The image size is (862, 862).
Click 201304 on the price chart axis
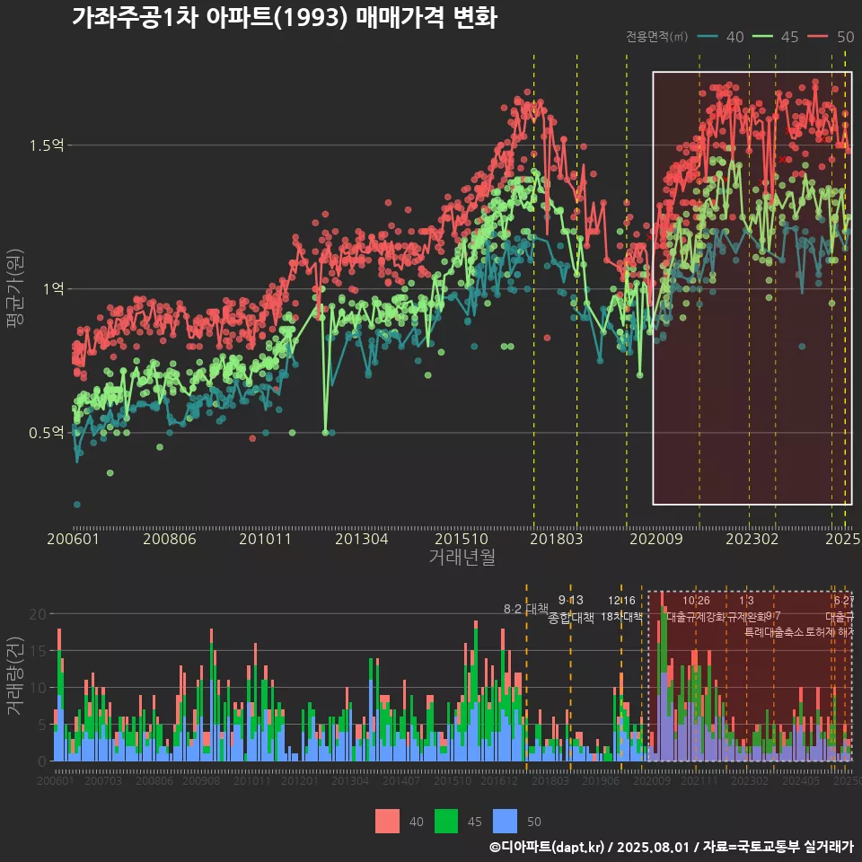pos(362,539)
